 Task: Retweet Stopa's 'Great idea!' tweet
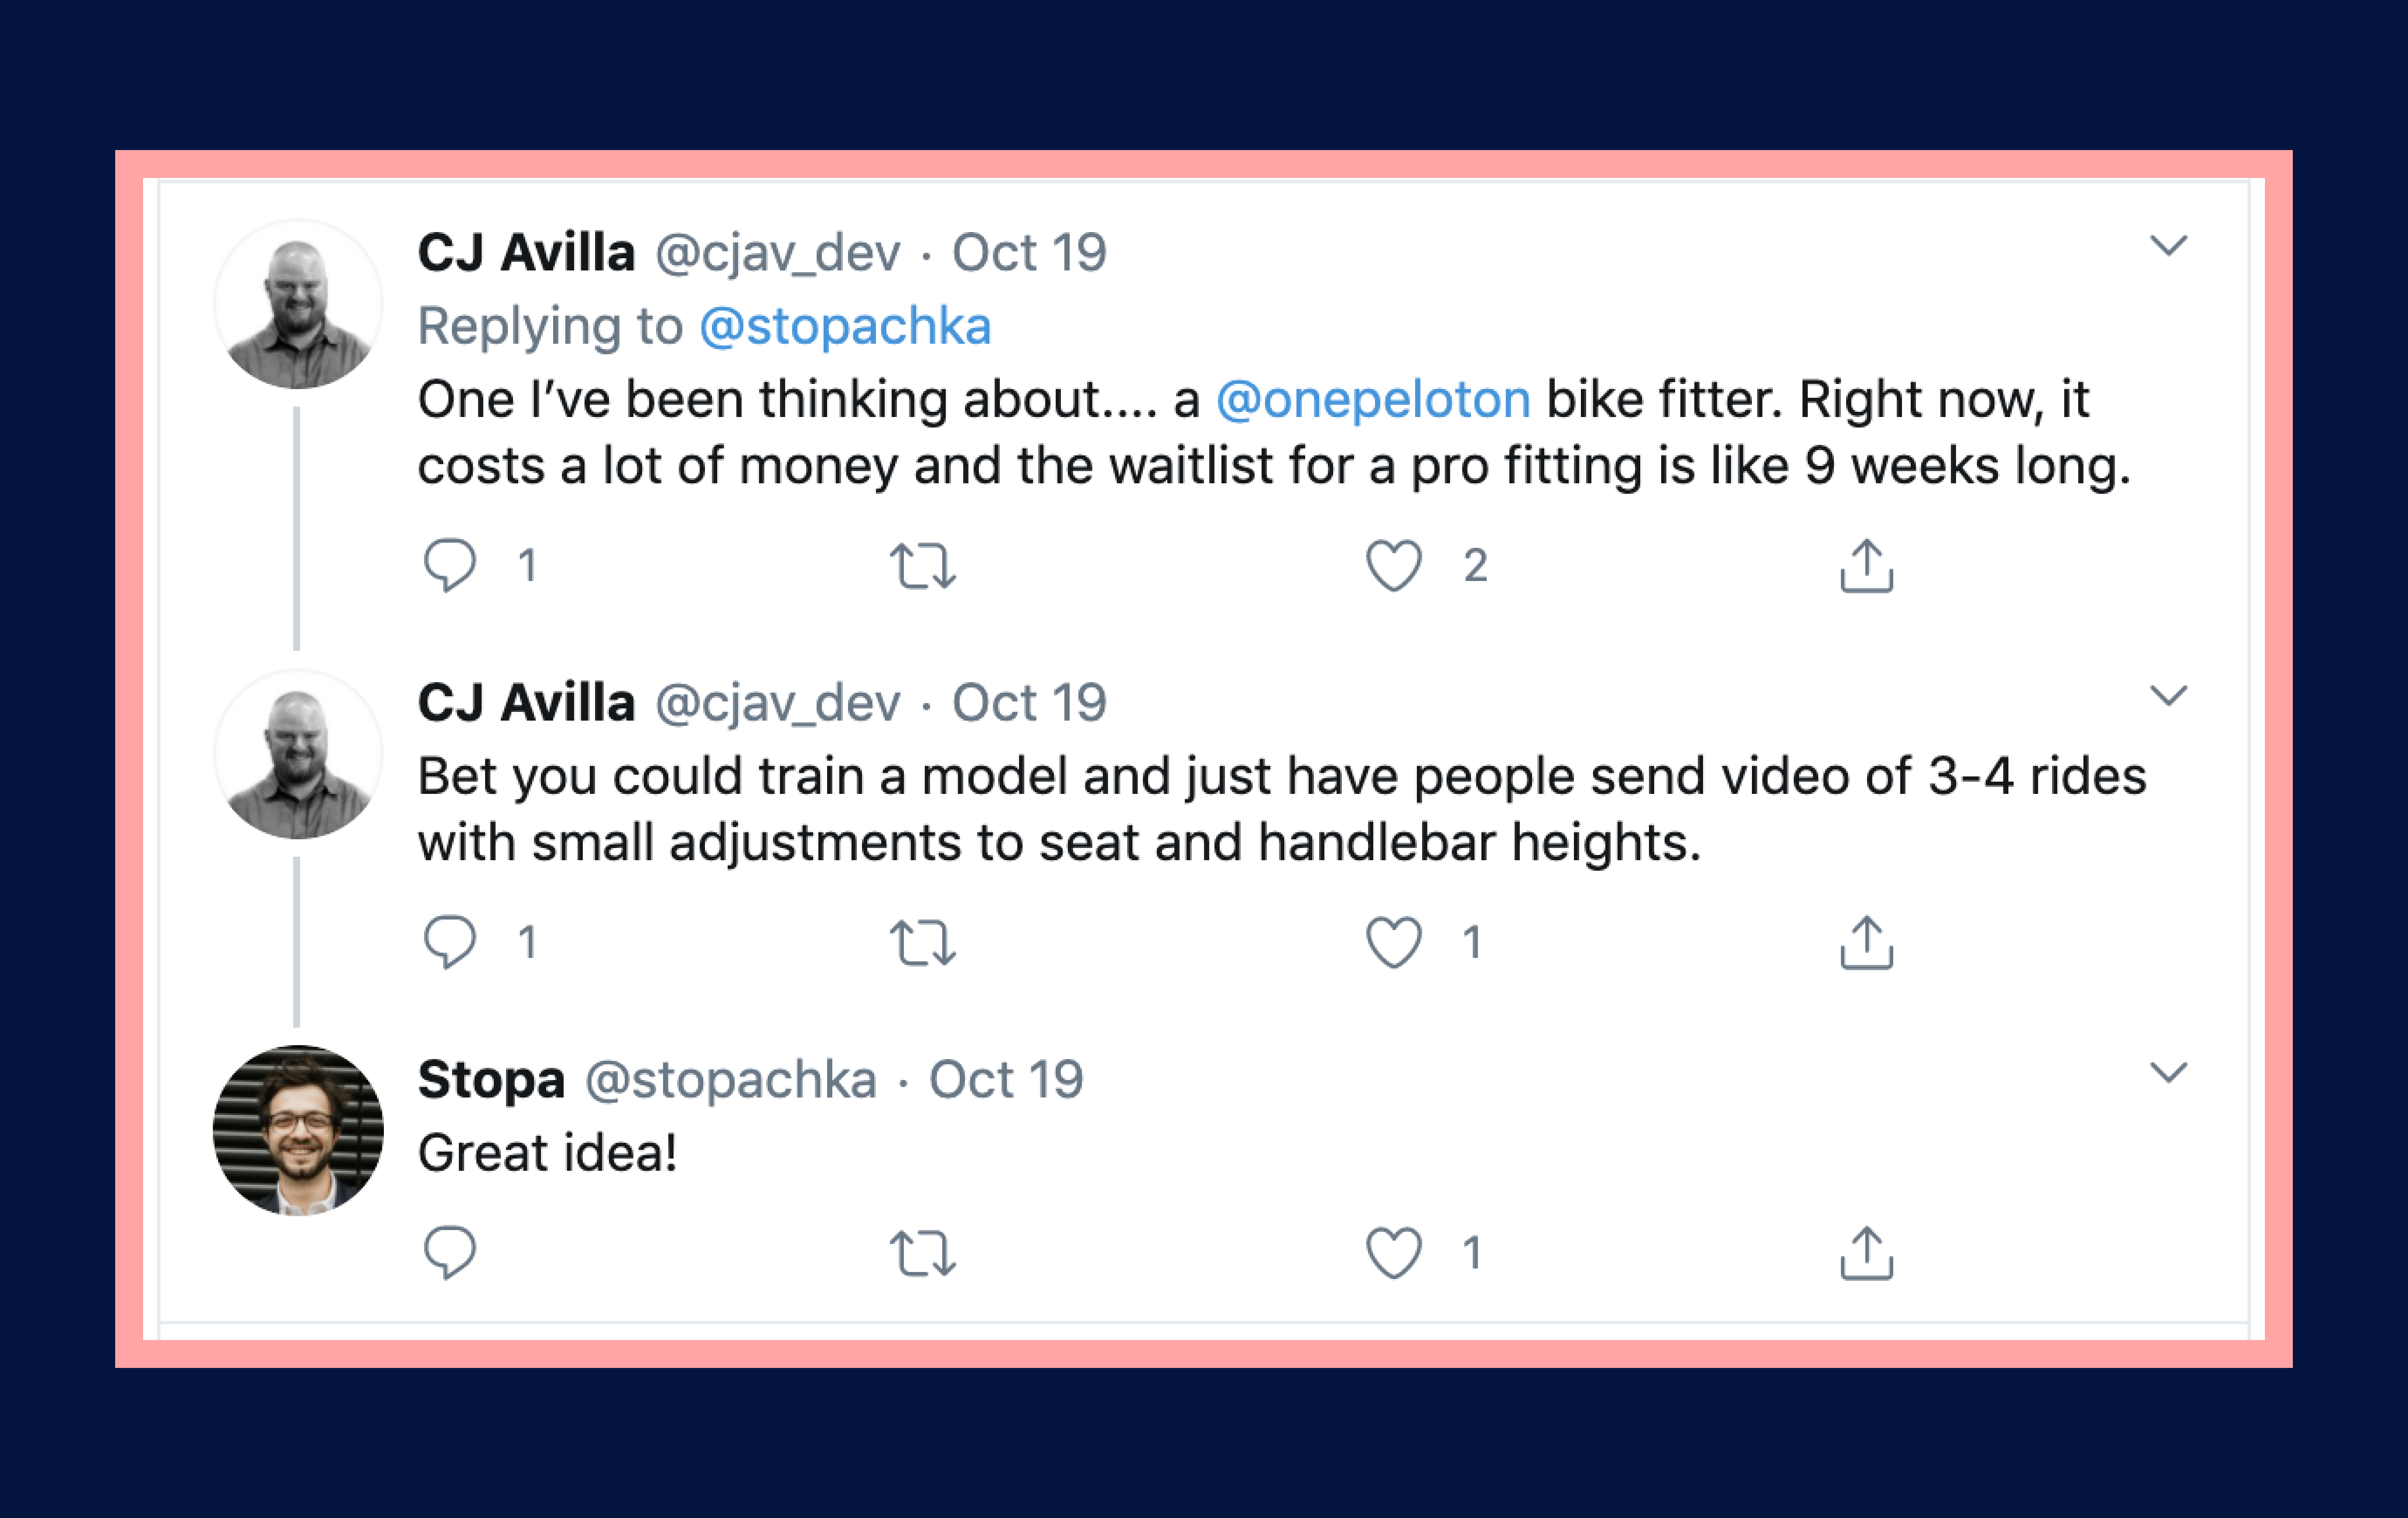(x=922, y=1252)
